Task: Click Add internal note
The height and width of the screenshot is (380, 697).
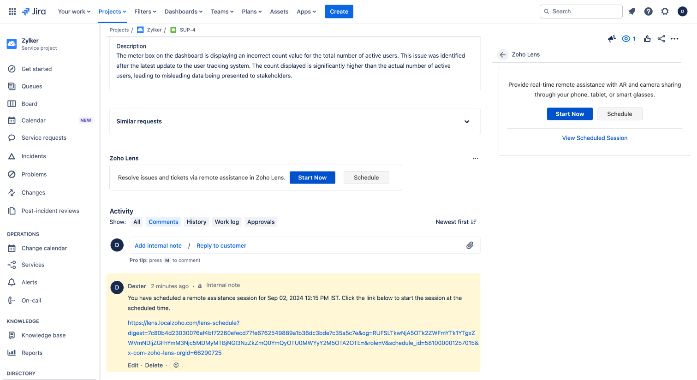Action: pos(158,246)
